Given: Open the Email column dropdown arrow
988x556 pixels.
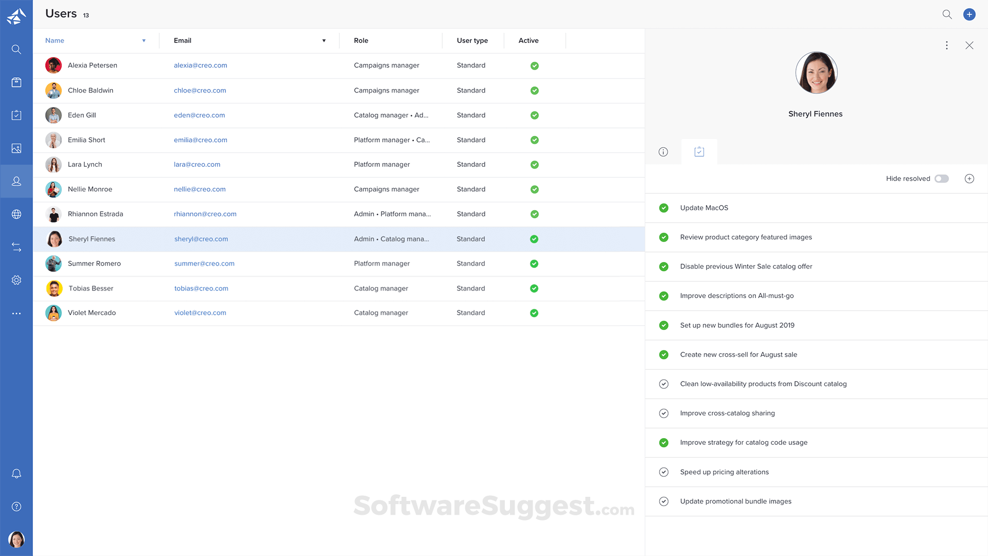Looking at the screenshot, I should (x=324, y=41).
